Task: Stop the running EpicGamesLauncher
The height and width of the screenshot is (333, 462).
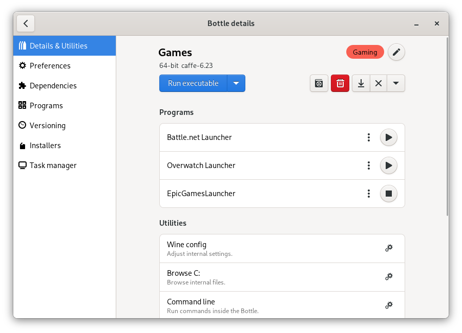Action: pos(388,194)
